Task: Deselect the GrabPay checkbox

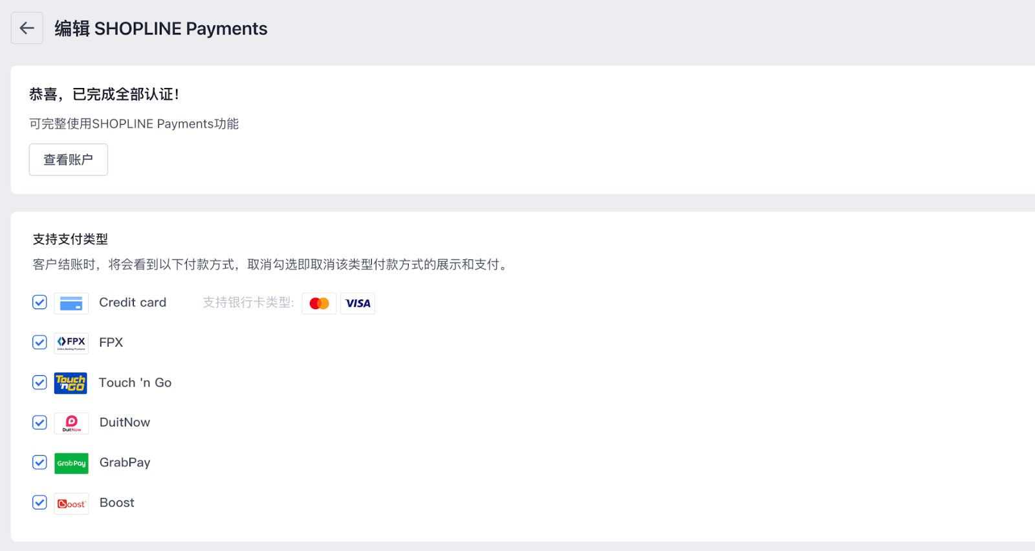Action: 39,462
